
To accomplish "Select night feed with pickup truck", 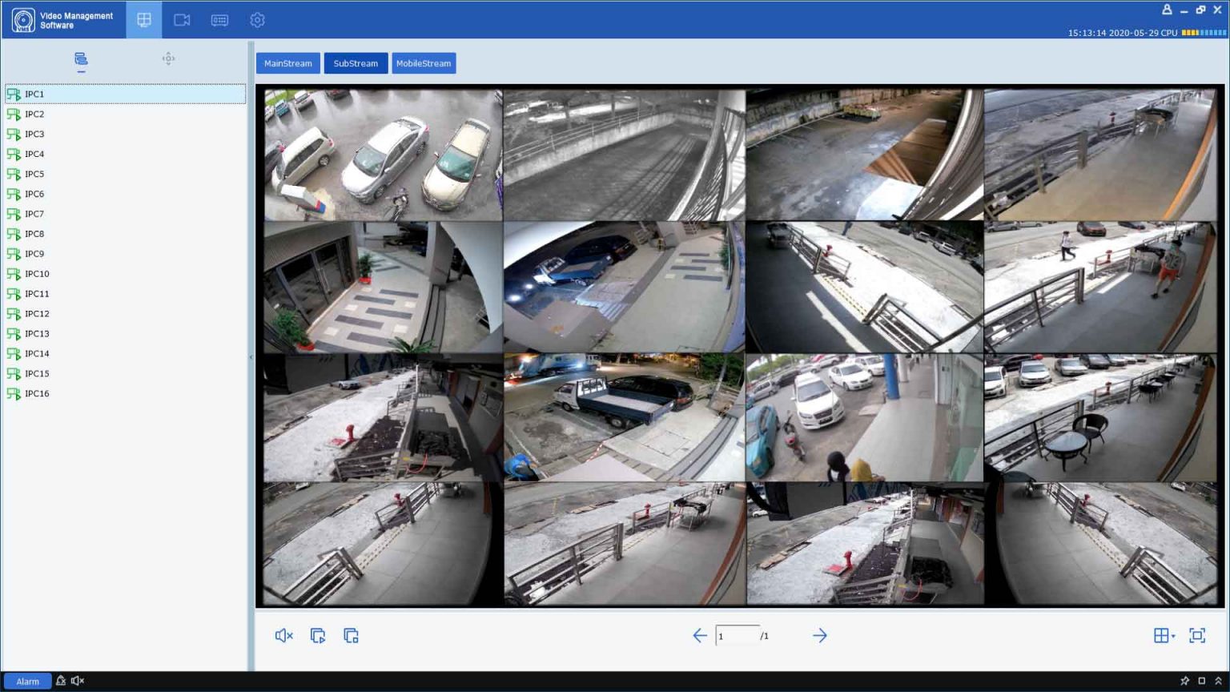I will 625,417.
